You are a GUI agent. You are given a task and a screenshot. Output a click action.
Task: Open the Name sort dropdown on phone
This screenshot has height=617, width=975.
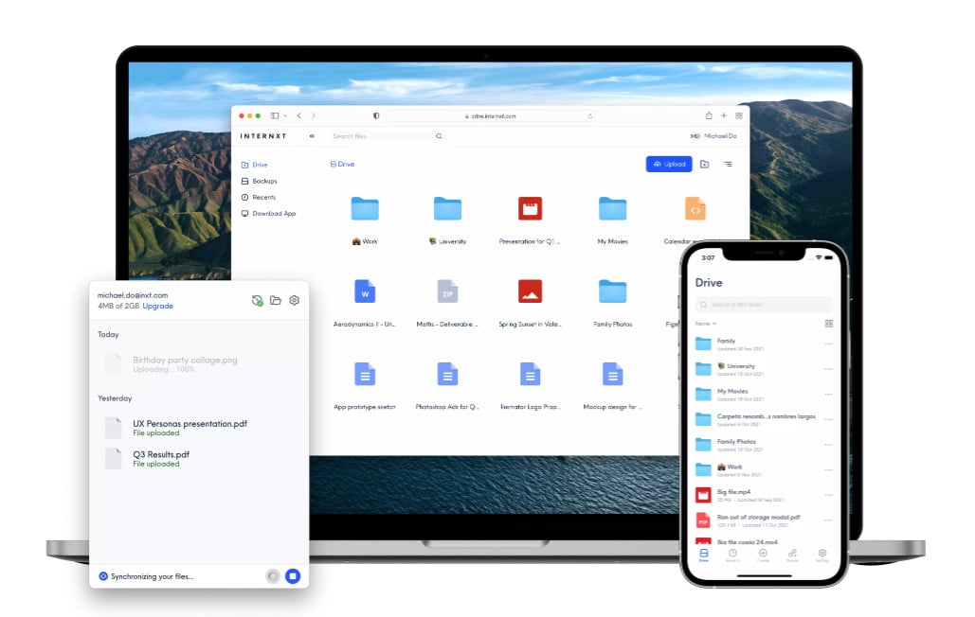pos(706,324)
